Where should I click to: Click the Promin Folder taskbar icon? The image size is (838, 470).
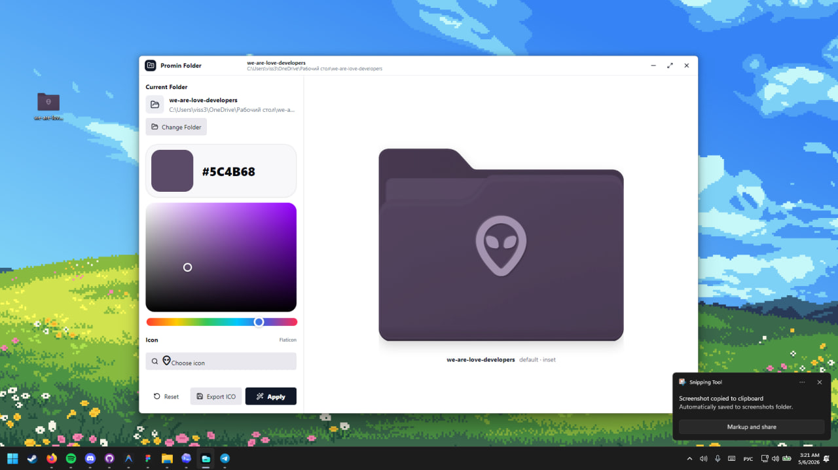tap(206, 458)
